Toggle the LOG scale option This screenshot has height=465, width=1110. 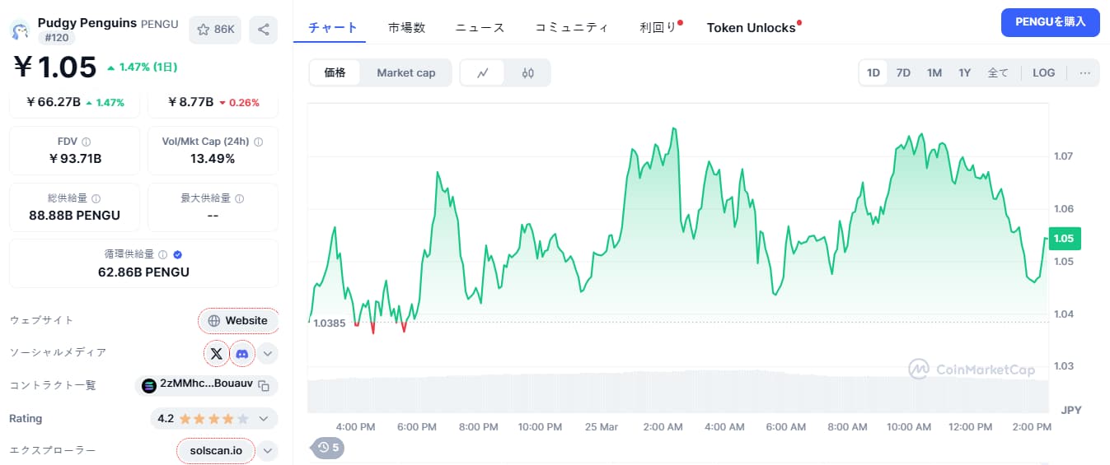pyautogui.click(x=1044, y=72)
